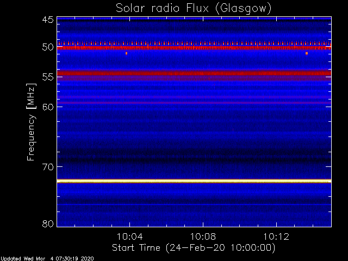Click the Solar radio Flux (Glasgow) title
Viewport: 348px width, 261px height.
pyautogui.click(x=194, y=9)
